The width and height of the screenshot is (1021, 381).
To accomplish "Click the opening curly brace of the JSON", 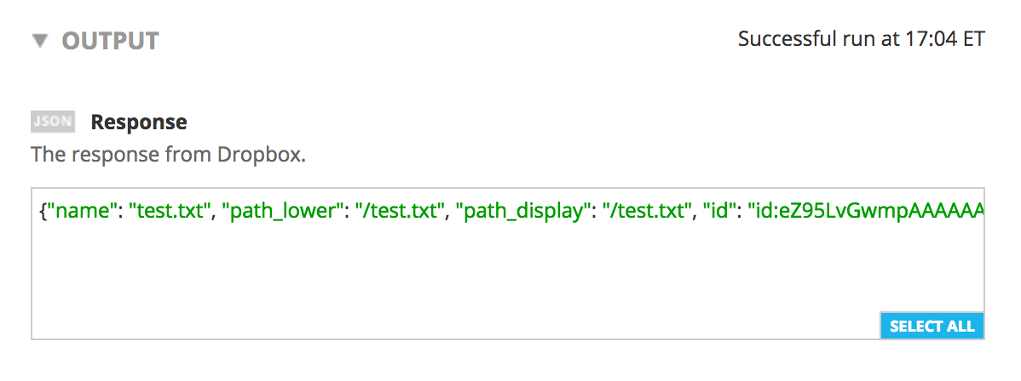I will tap(43, 210).
